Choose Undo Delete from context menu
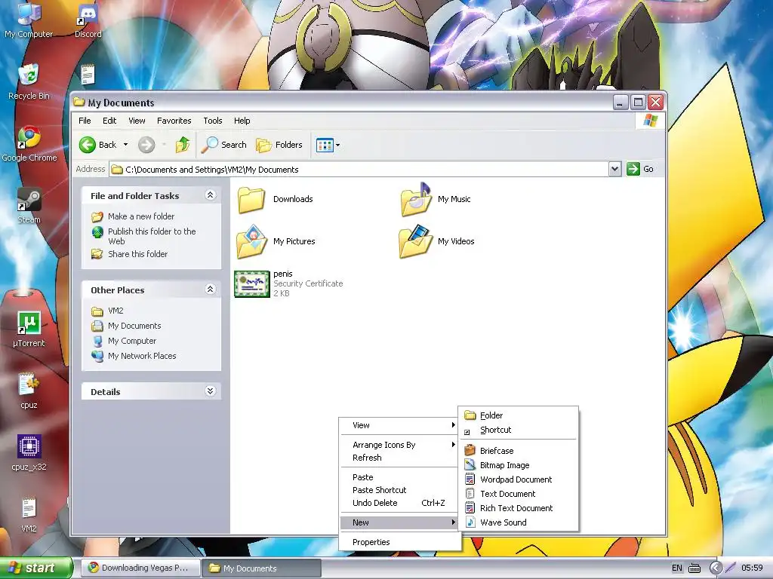 (399, 503)
